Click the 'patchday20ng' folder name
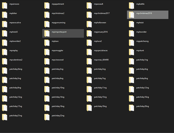The width and height of the screenshot is (174, 133). click(143, 106)
